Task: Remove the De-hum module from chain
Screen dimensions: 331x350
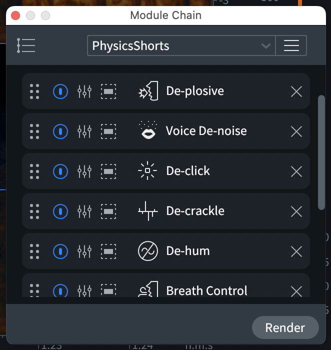Action: click(x=296, y=251)
